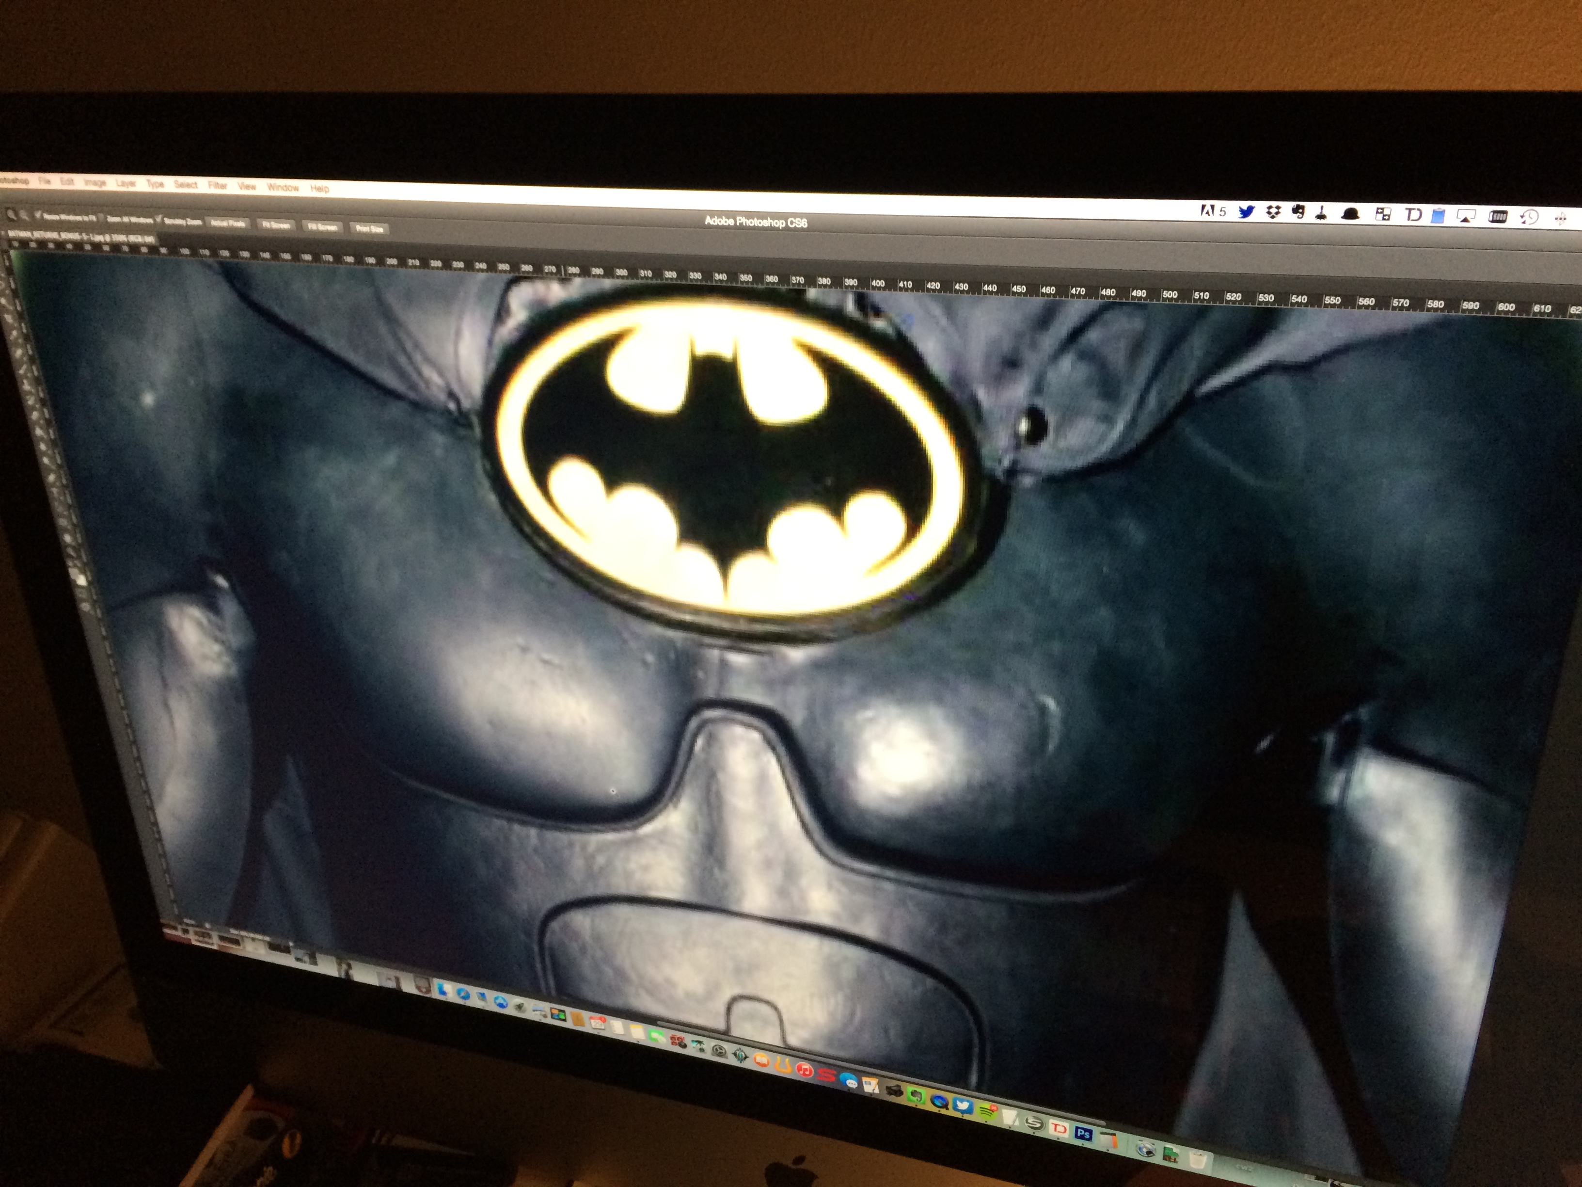Toggle Scrubby Zoom checkbox

[158, 219]
